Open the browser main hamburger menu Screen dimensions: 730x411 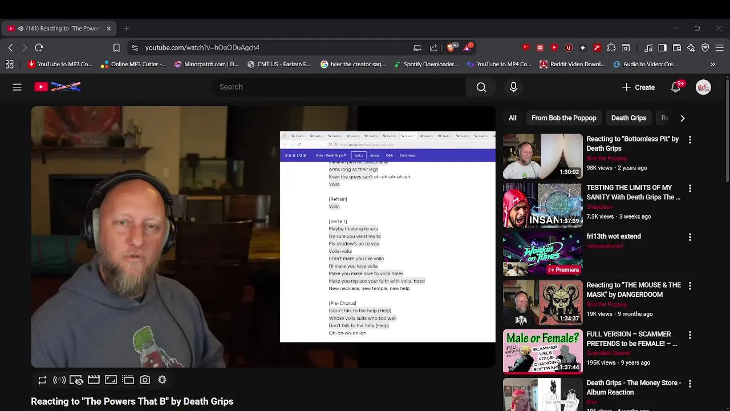(x=720, y=48)
